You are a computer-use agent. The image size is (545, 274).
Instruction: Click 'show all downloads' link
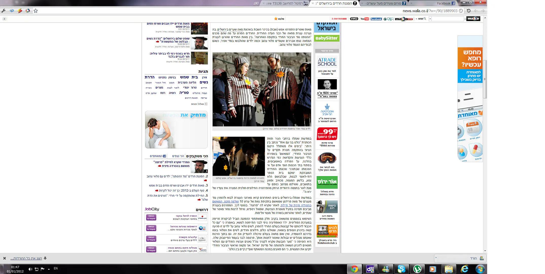(26, 258)
